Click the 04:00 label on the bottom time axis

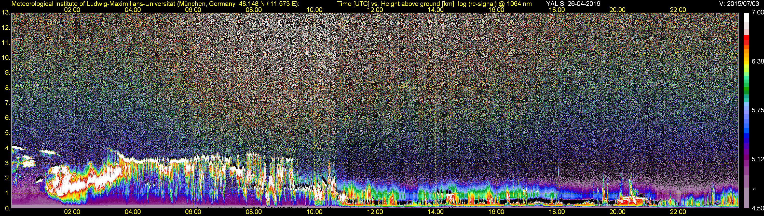133,212
